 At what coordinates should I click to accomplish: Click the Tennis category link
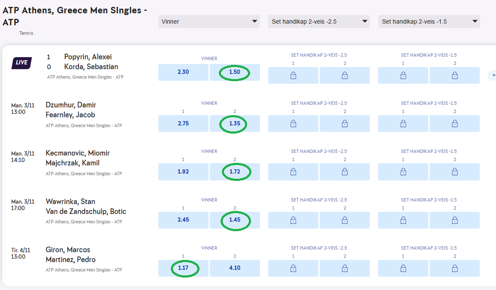pos(26,33)
